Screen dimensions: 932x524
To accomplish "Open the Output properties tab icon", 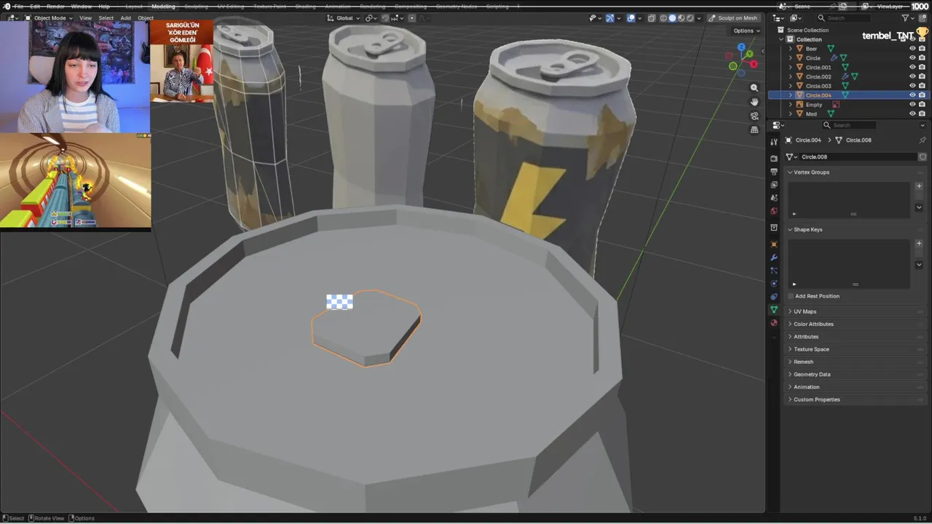I will coord(774,171).
